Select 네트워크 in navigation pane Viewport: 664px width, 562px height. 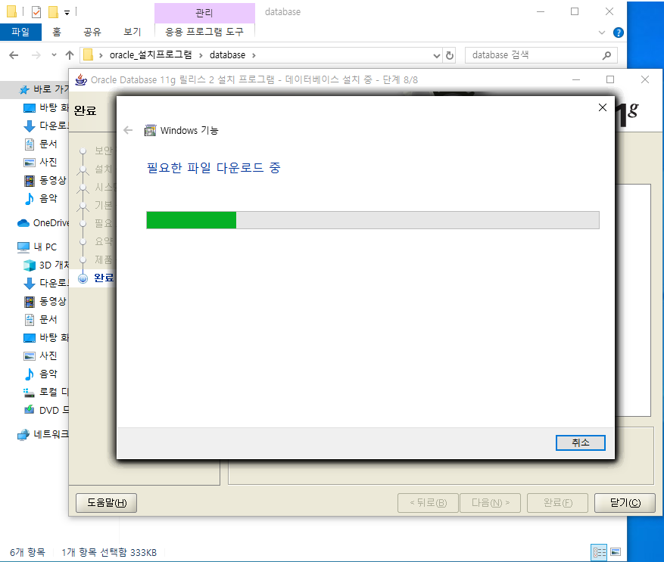tap(42, 434)
